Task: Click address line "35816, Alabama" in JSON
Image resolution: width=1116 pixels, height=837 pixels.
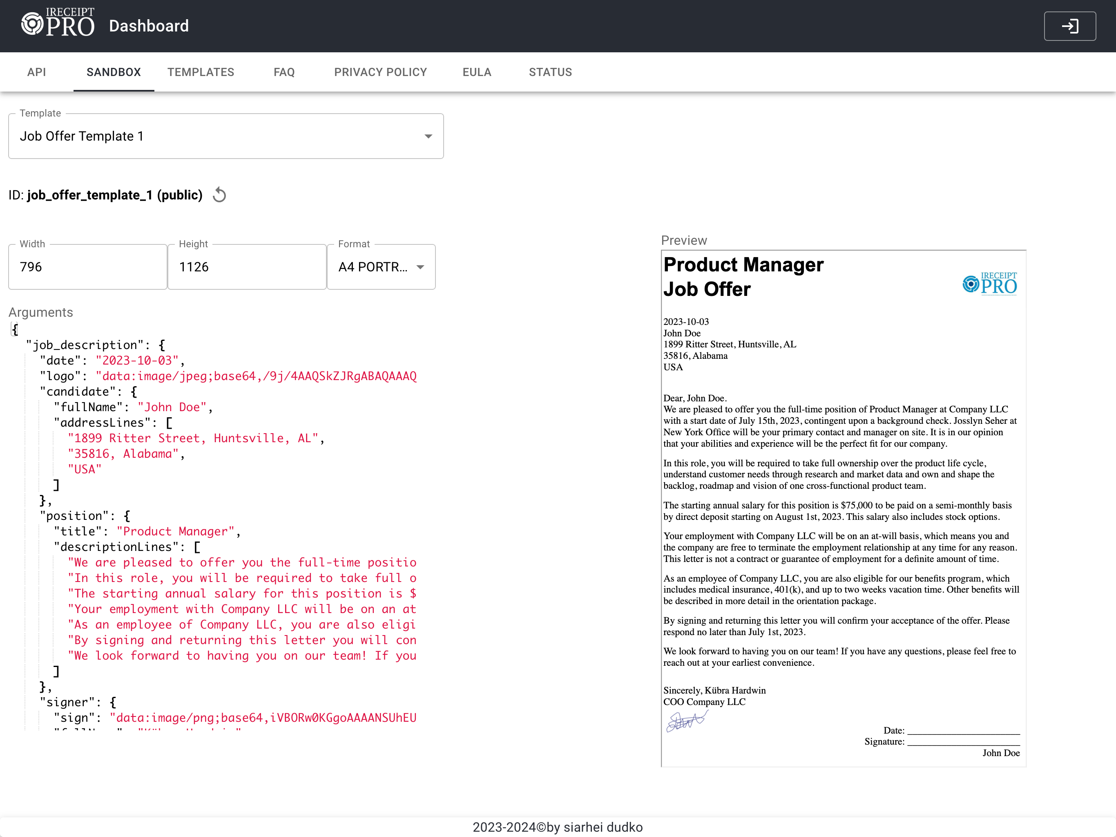Action: [123, 454]
